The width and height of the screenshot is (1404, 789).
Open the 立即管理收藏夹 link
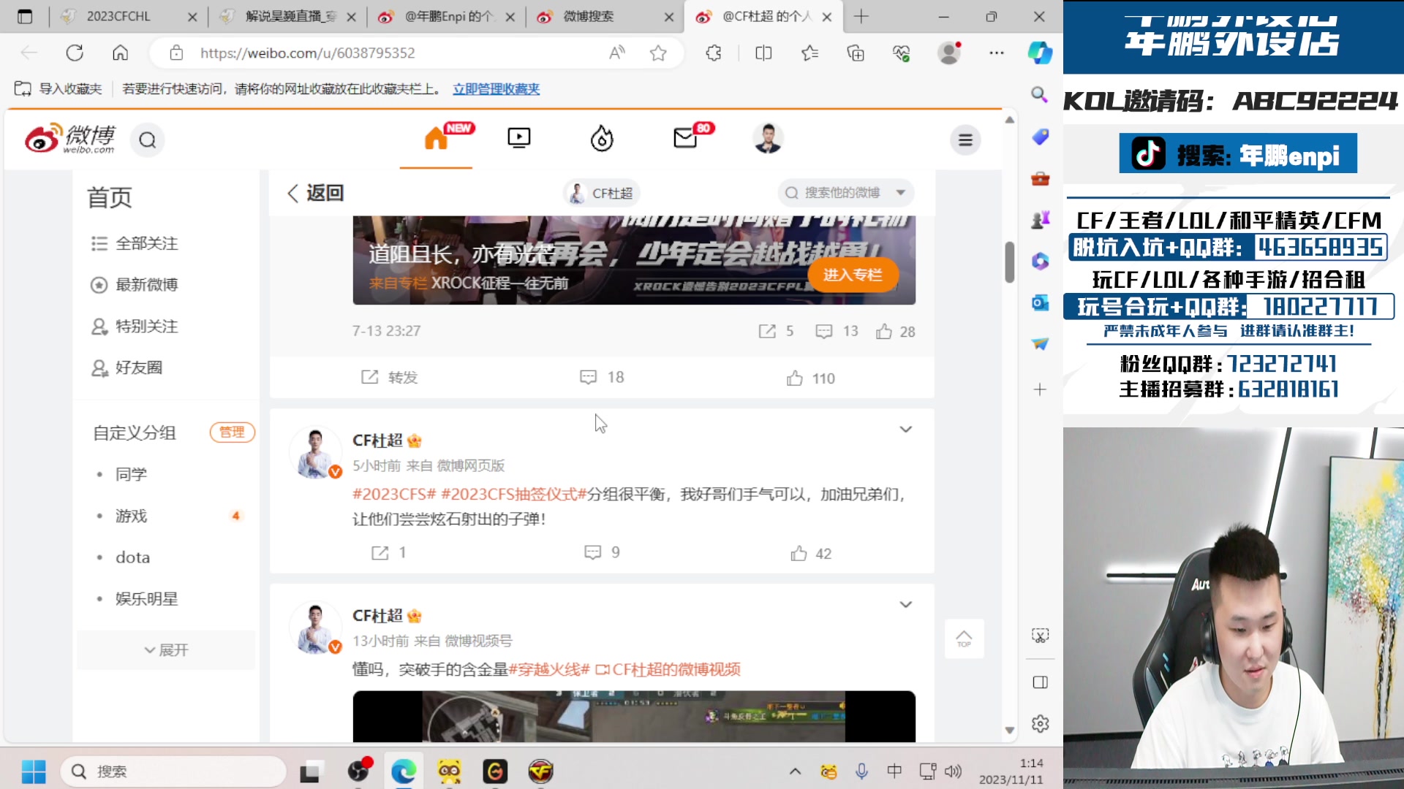tap(496, 89)
